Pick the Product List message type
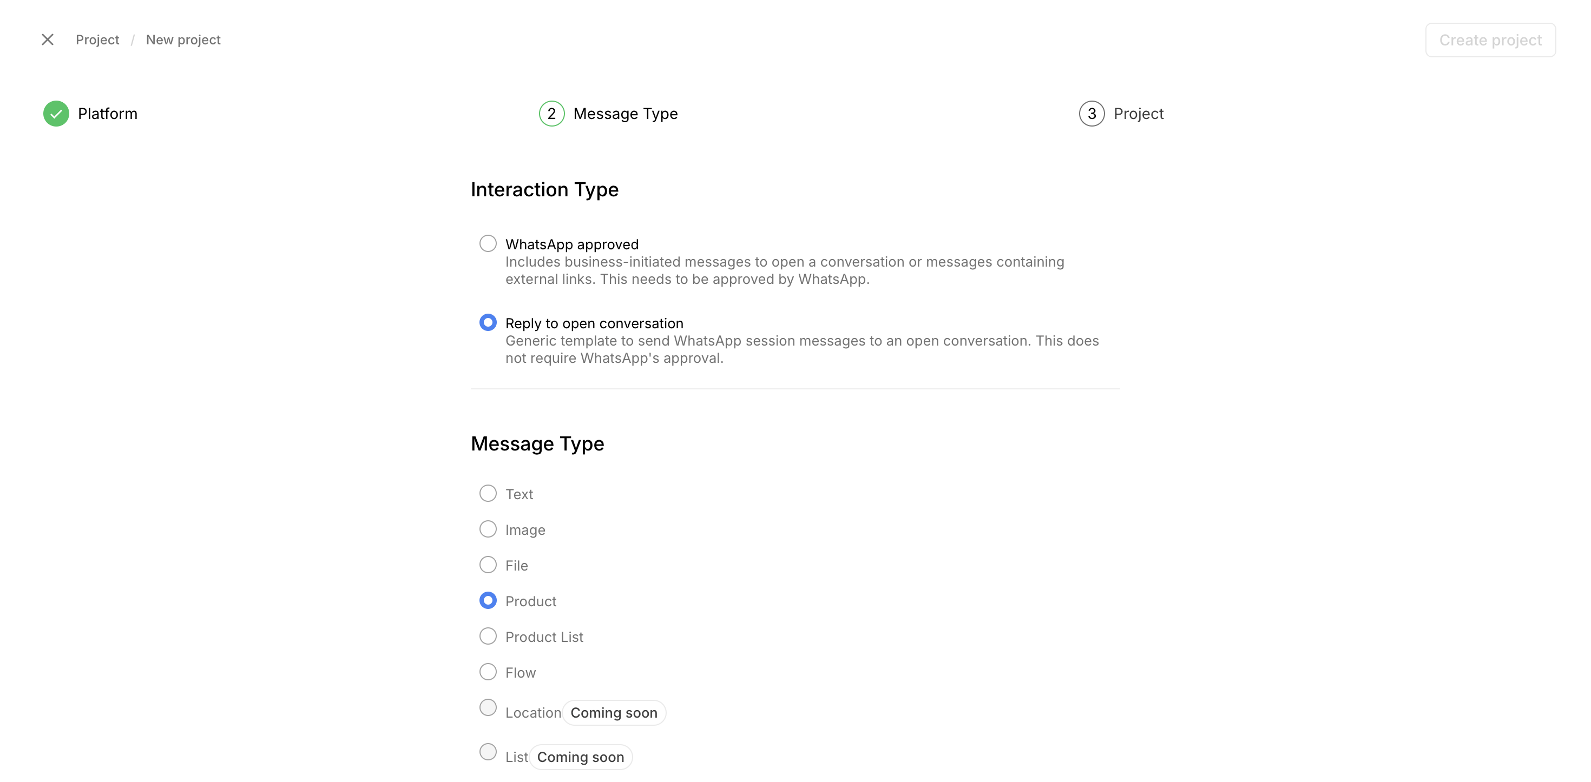 point(488,637)
